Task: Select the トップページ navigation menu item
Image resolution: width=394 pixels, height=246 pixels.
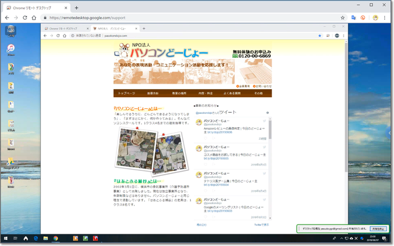Action: point(126,93)
